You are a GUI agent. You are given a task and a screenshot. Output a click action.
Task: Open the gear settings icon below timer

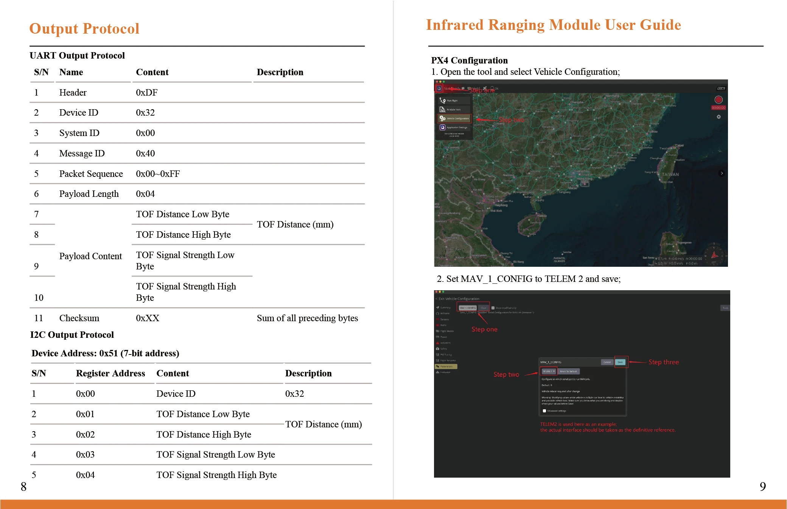point(719,117)
